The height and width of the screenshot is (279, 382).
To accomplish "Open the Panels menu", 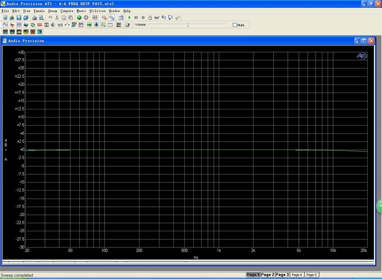I will (x=39, y=11).
